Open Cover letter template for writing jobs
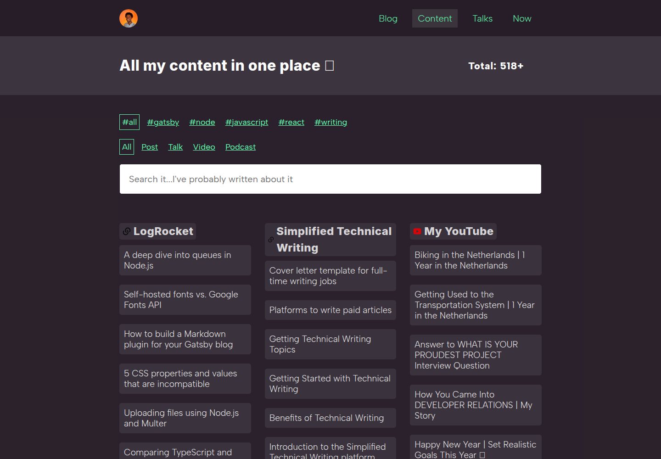 point(330,276)
